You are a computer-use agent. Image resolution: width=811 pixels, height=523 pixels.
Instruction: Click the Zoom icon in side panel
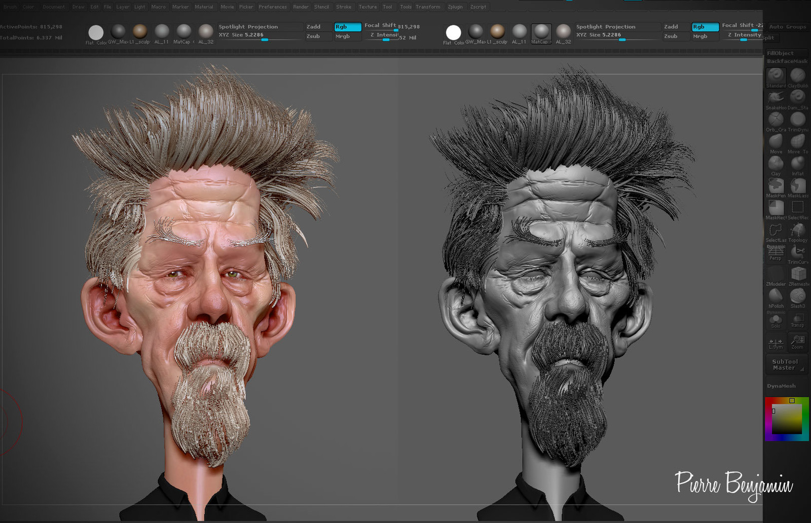[798, 342]
